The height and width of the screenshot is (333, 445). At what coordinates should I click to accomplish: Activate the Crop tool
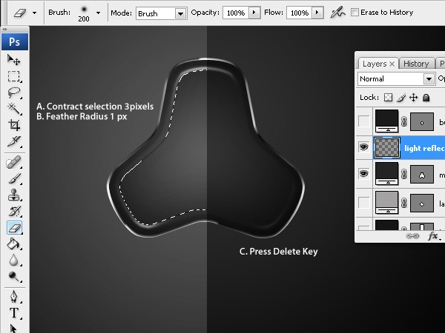tap(13, 126)
